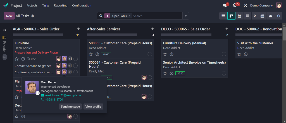Viewport: 286px width, 123px height.
Task: Switch to the graph view
Action: coord(270,16)
